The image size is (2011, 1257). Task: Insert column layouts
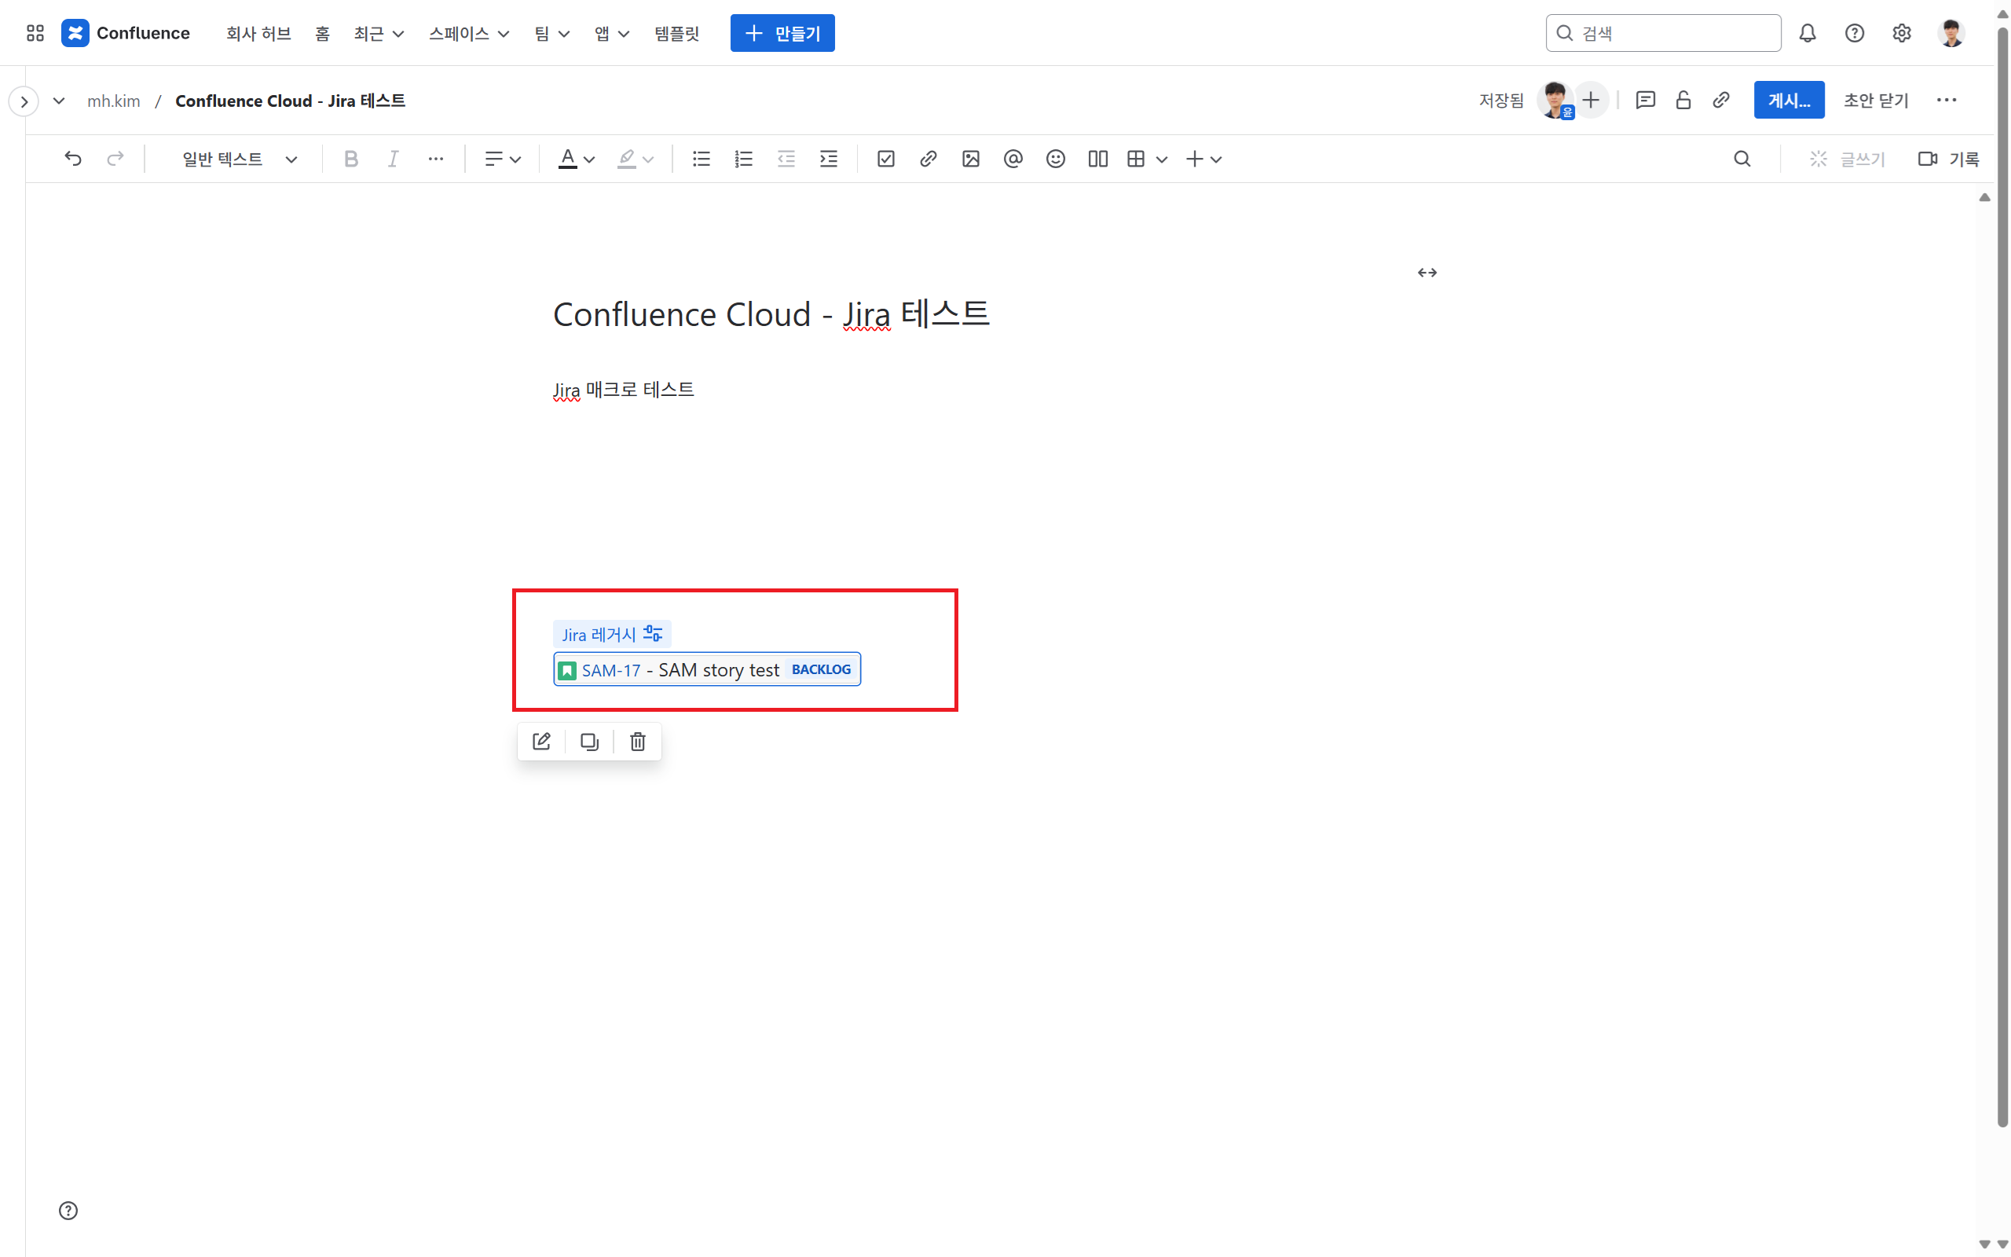(1097, 159)
